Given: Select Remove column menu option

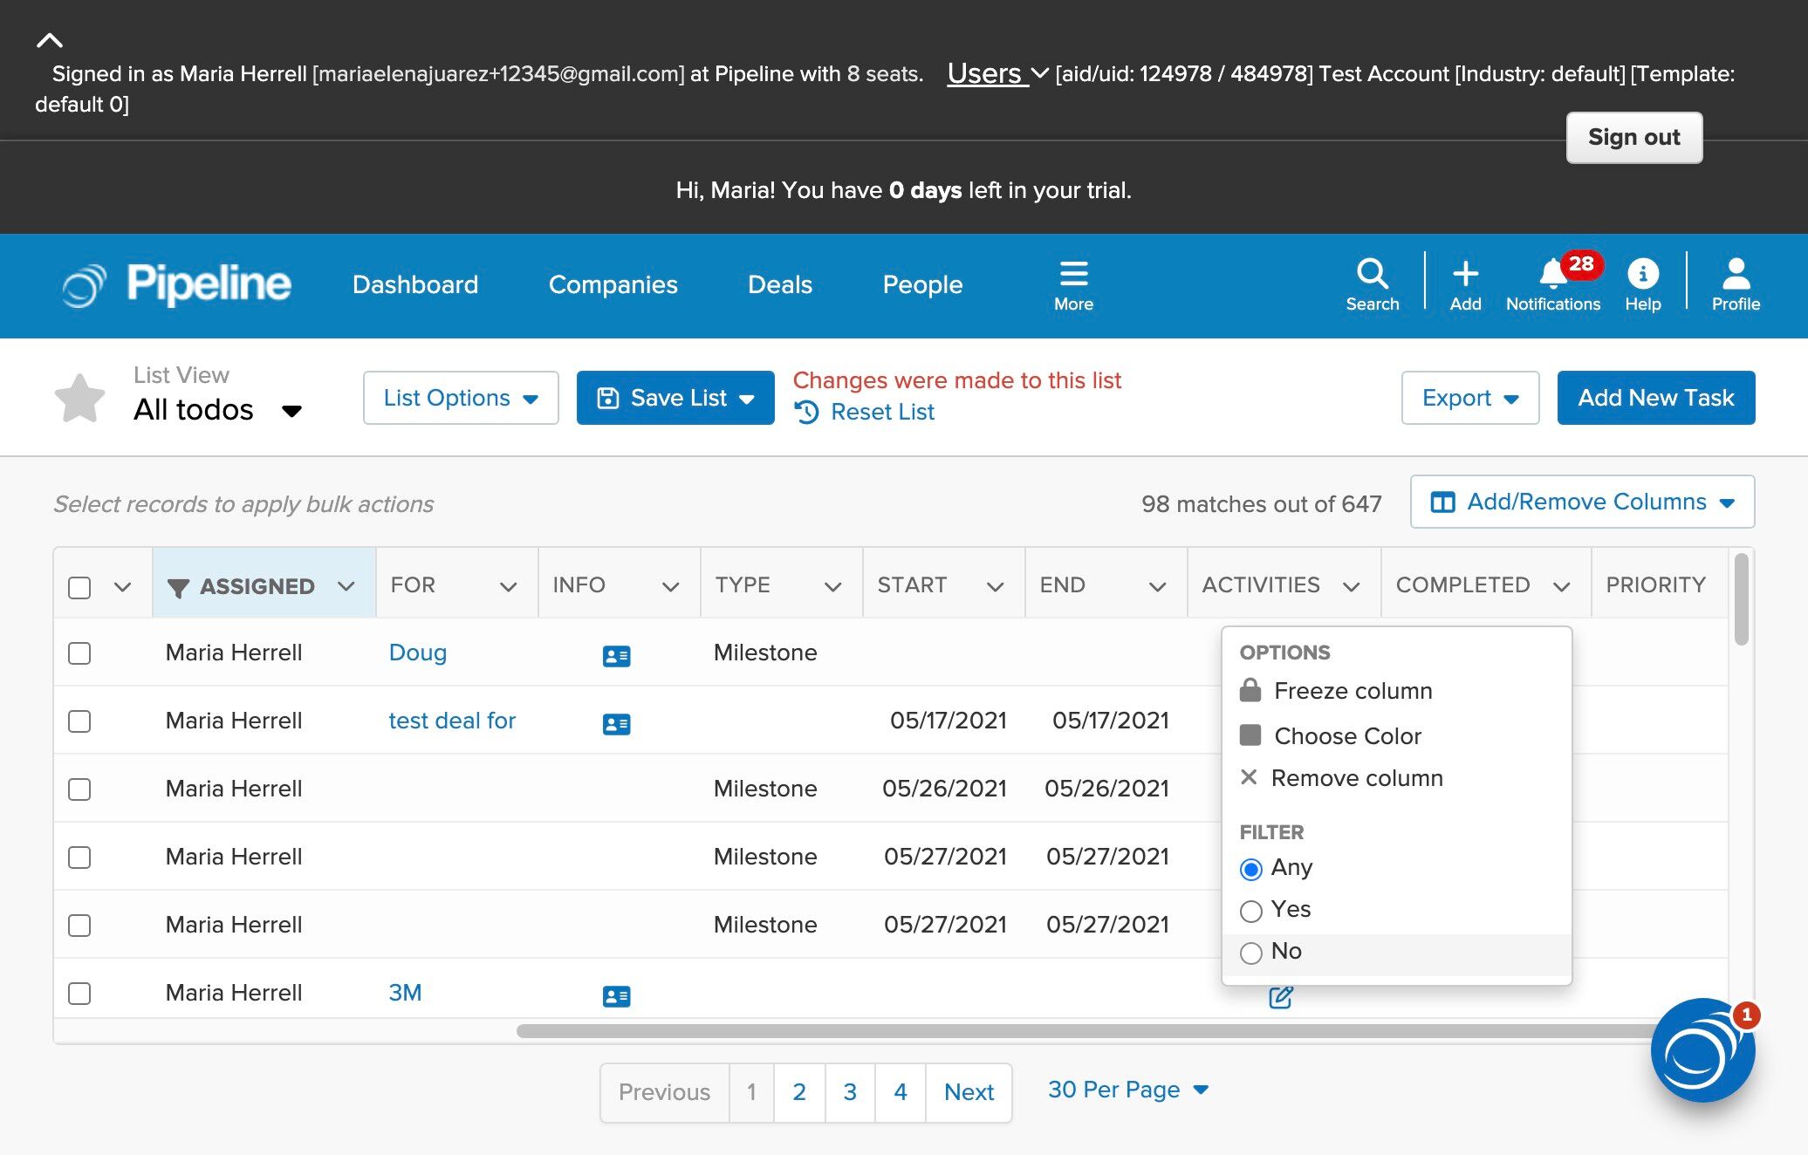Looking at the screenshot, I should pyautogui.click(x=1356, y=778).
